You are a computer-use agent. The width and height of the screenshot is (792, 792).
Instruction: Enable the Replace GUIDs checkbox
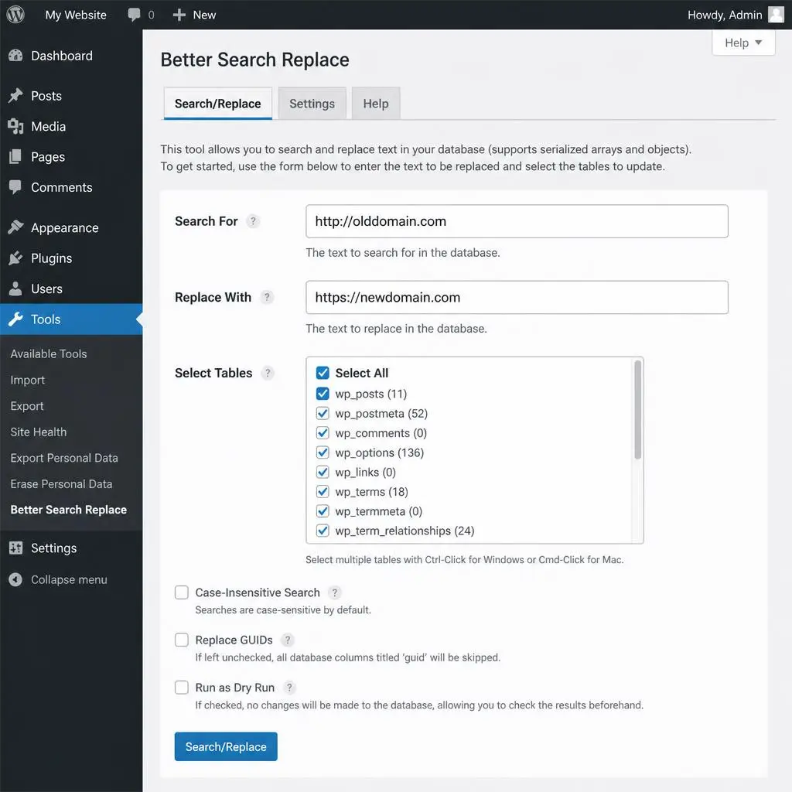coord(181,640)
